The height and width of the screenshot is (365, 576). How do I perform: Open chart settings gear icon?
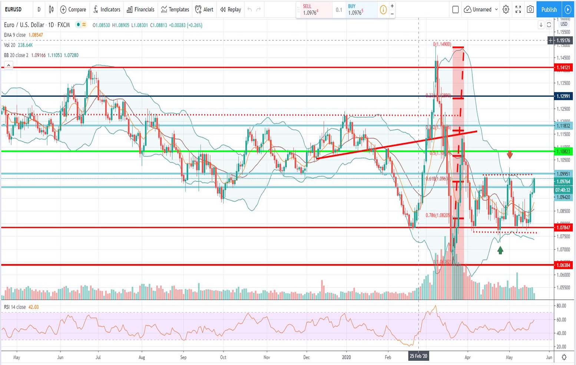pyautogui.click(x=506, y=10)
